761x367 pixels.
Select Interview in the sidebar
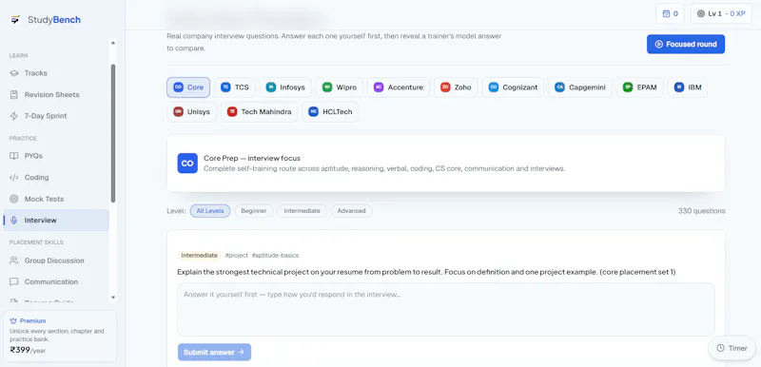pos(56,220)
